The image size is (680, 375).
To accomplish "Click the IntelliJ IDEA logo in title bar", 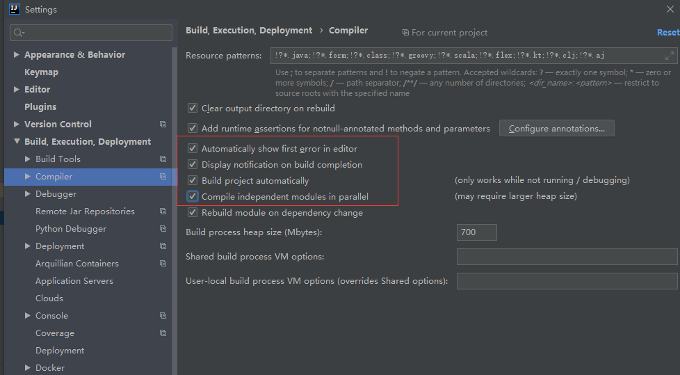I will point(15,9).
